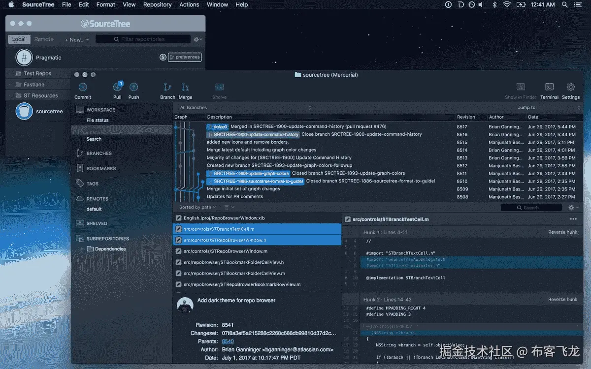Select commit 'Merge initial set of graph changes'
This screenshot has width=591, height=369.
[377, 189]
